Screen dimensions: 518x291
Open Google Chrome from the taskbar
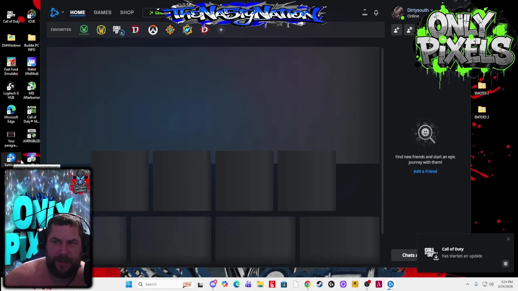pyautogui.click(x=308, y=284)
